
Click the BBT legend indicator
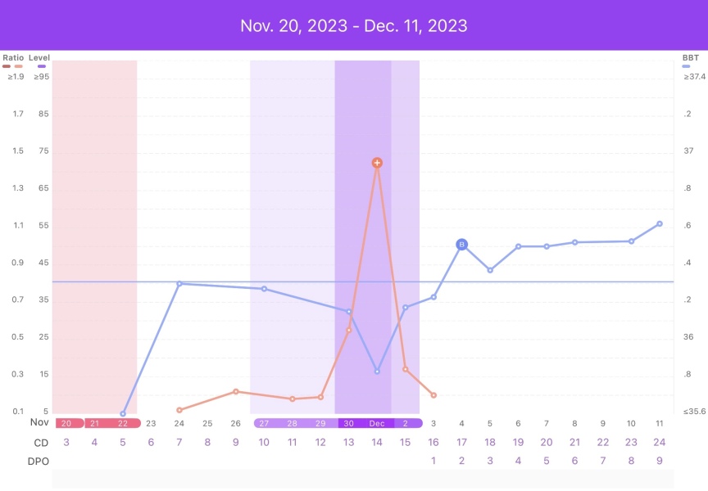(x=690, y=65)
